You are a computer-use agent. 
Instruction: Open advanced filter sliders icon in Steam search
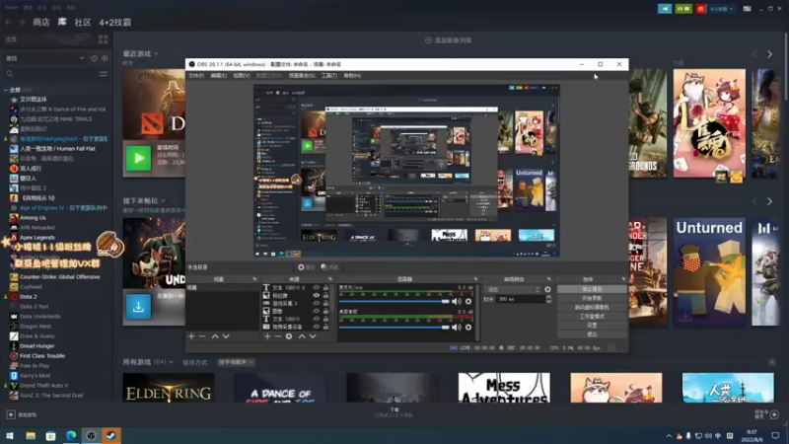pos(104,74)
